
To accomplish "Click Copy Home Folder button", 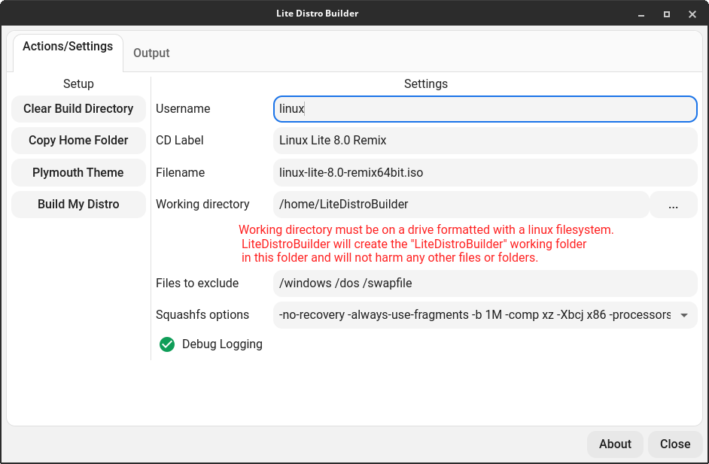I will pyautogui.click(x=78, y=141).
